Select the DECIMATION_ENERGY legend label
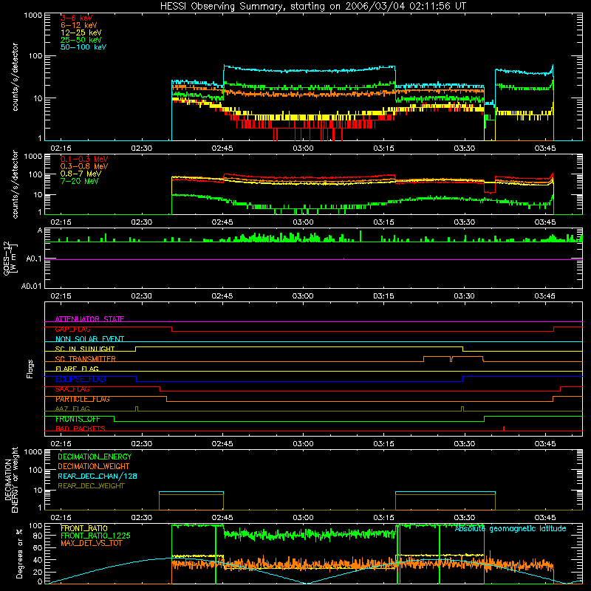The image size is (591, 591). (95, 457)
